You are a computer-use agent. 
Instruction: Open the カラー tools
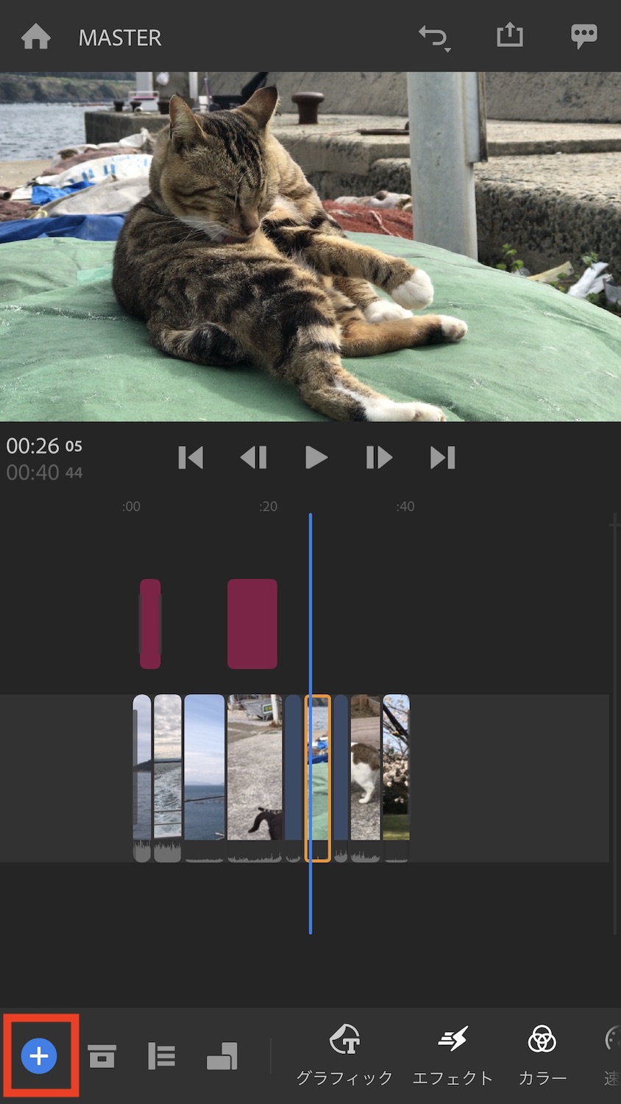[542, 1056]
